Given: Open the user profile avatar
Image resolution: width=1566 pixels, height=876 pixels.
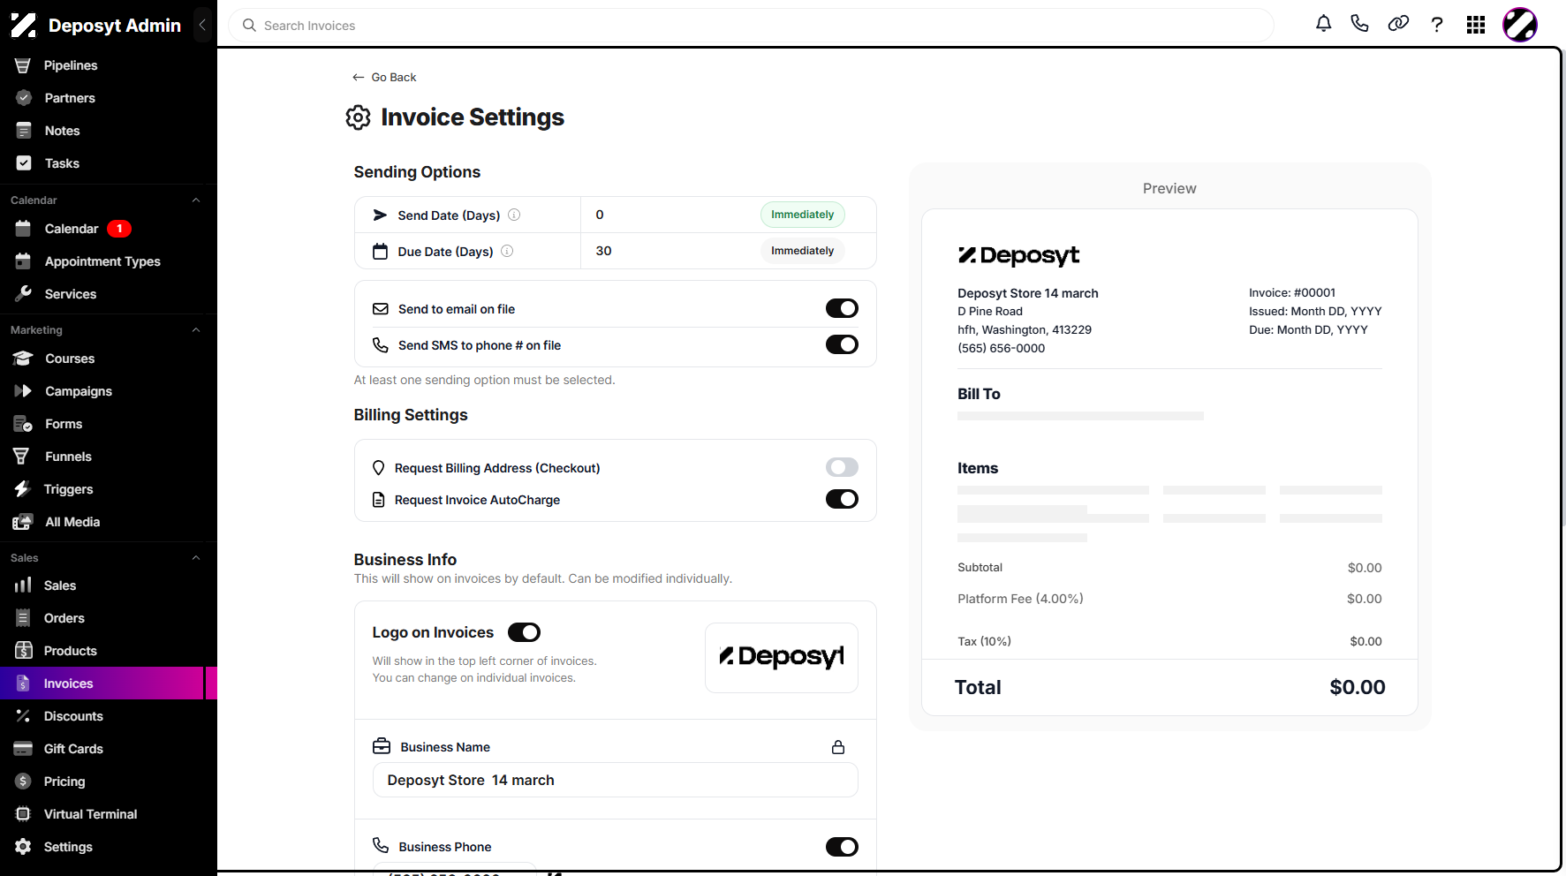Looking at the screenshot, I should pyautogui.click(x=1520, y=25).
